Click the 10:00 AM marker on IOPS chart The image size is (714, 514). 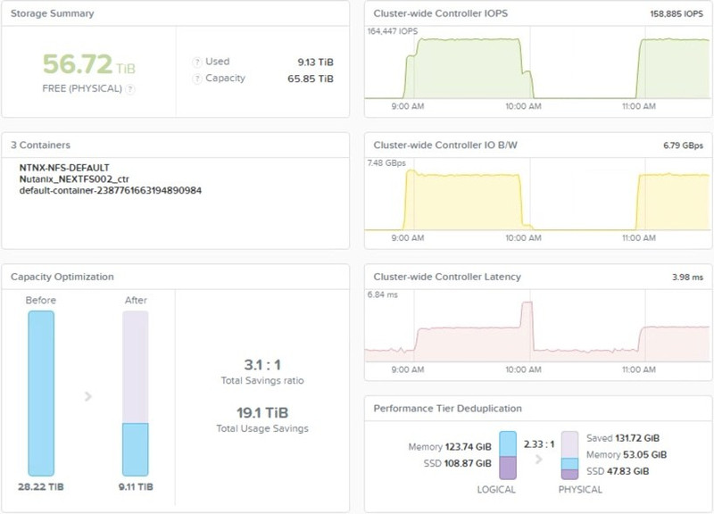click(x=523, y=106)
